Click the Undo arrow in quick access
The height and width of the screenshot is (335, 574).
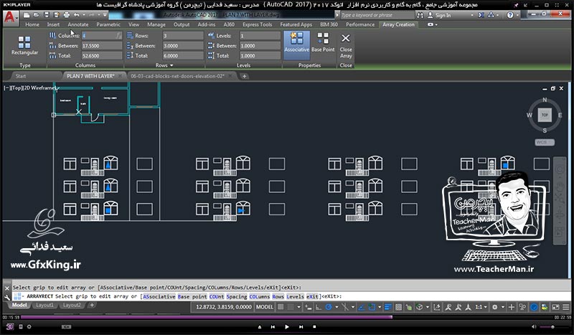coord(76,15)
